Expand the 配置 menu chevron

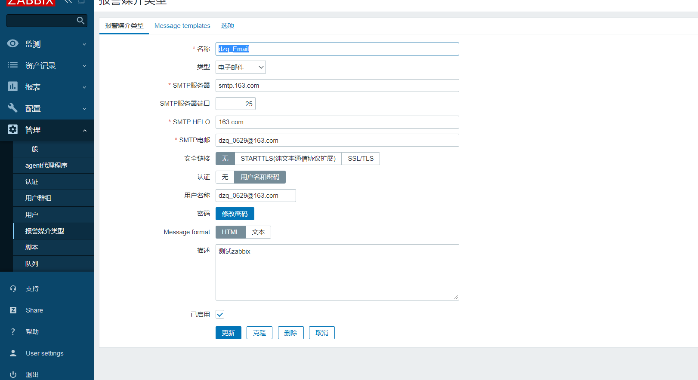tap(84, 109)
